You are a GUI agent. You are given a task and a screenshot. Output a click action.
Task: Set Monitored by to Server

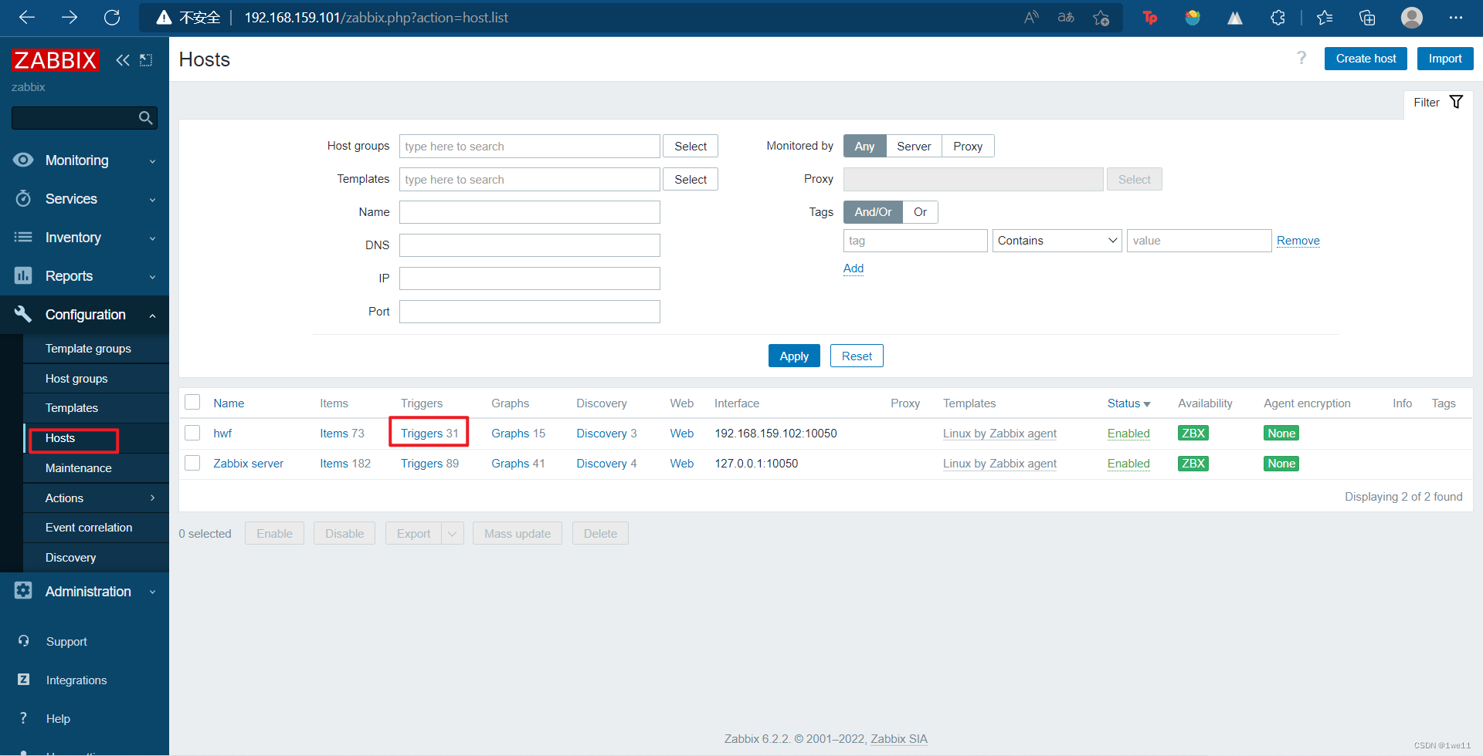pyautogui.click(x=914, y=146)
